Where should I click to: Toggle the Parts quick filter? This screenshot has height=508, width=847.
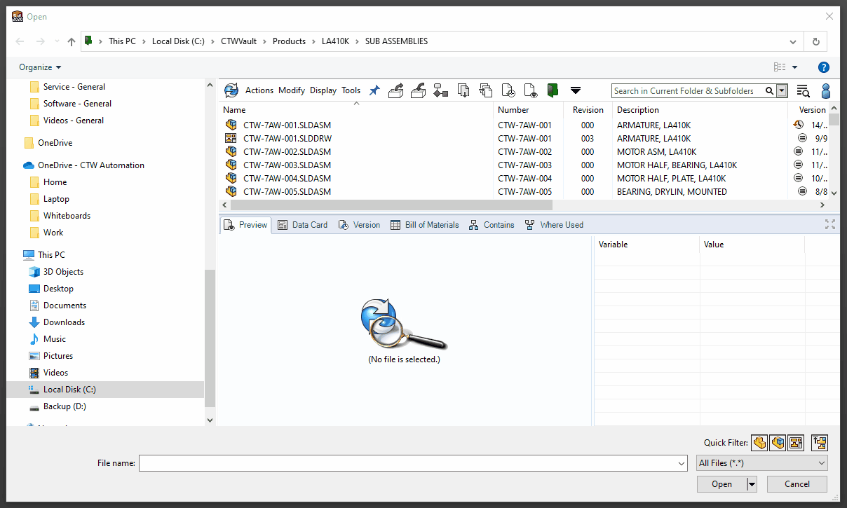coord(759,443)
